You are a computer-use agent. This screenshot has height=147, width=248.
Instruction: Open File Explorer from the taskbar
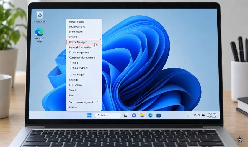142,115
